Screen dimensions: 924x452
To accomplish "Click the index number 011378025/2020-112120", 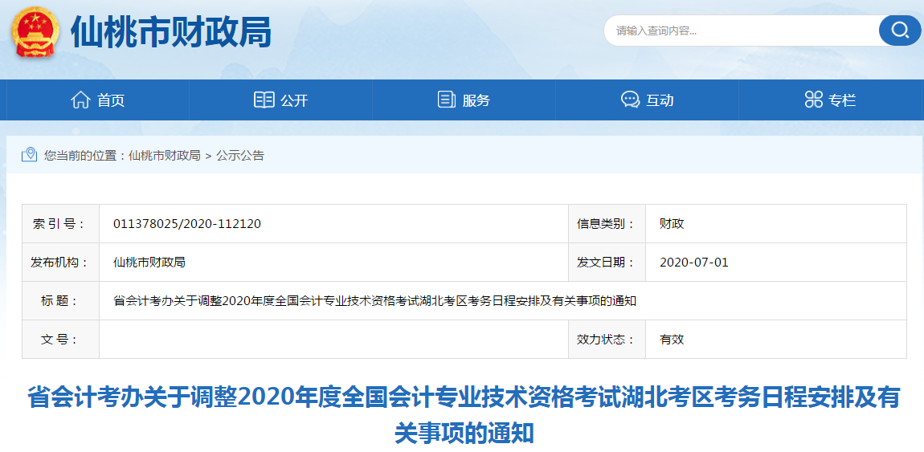I will pos(187,224).
